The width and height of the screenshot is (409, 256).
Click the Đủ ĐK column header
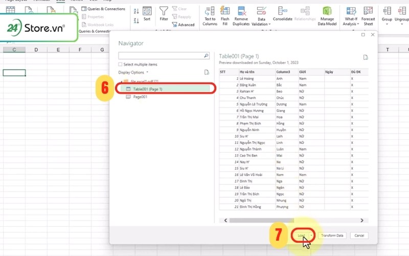[359, 72]
